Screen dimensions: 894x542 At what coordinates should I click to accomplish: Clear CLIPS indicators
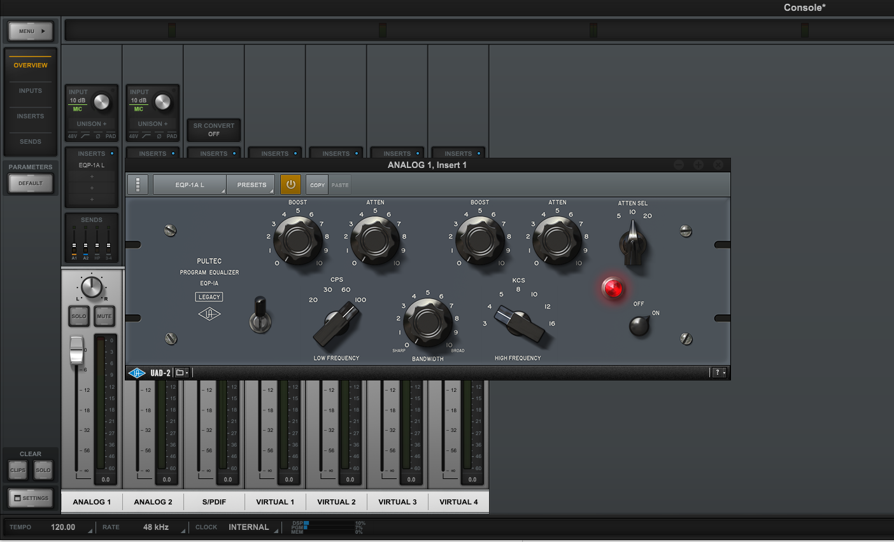click(x=18, y=470)
